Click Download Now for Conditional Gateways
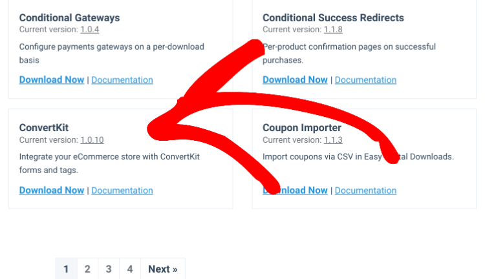Image resolution: width=485 pixels, height=279 pixels. coord(52,80)
